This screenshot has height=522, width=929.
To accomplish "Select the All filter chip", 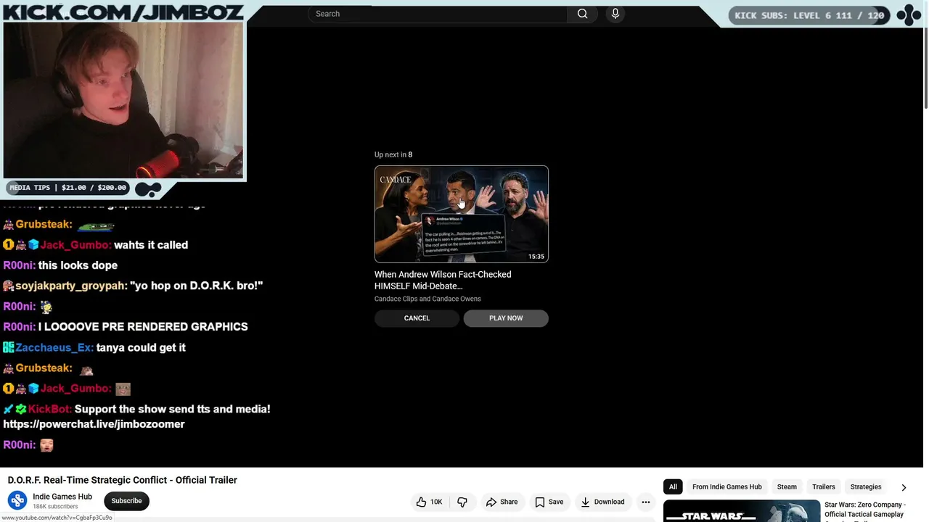I will tap(673, 487).
